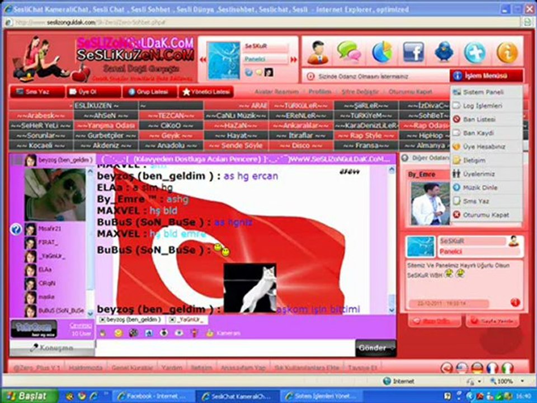
Task: Open Internet Explorer quick launch icon
Action: [x=93, y=396]
